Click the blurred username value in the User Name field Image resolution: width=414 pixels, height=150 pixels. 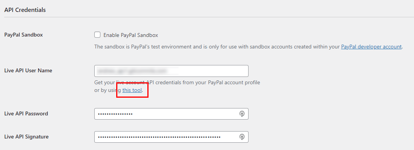(137, 71)
